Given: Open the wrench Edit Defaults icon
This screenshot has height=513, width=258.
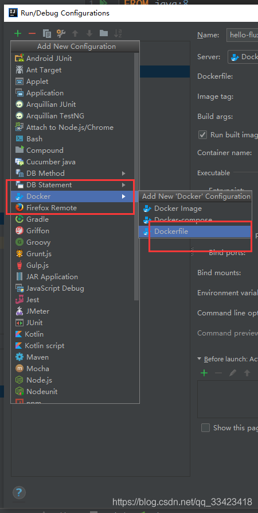Looking at the screenshot, I should [x=61, y=33].
